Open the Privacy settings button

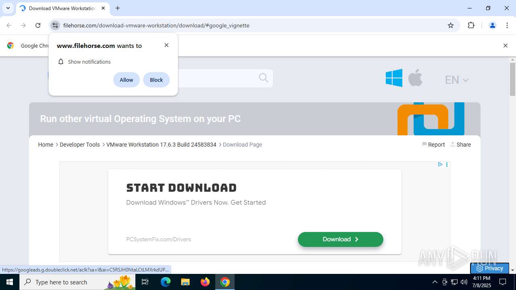pos(489,268)
